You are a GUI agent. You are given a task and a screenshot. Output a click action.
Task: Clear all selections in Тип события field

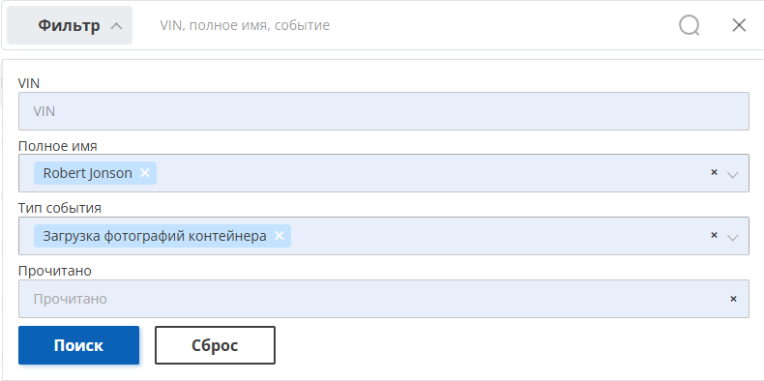[x=714, y=235]
